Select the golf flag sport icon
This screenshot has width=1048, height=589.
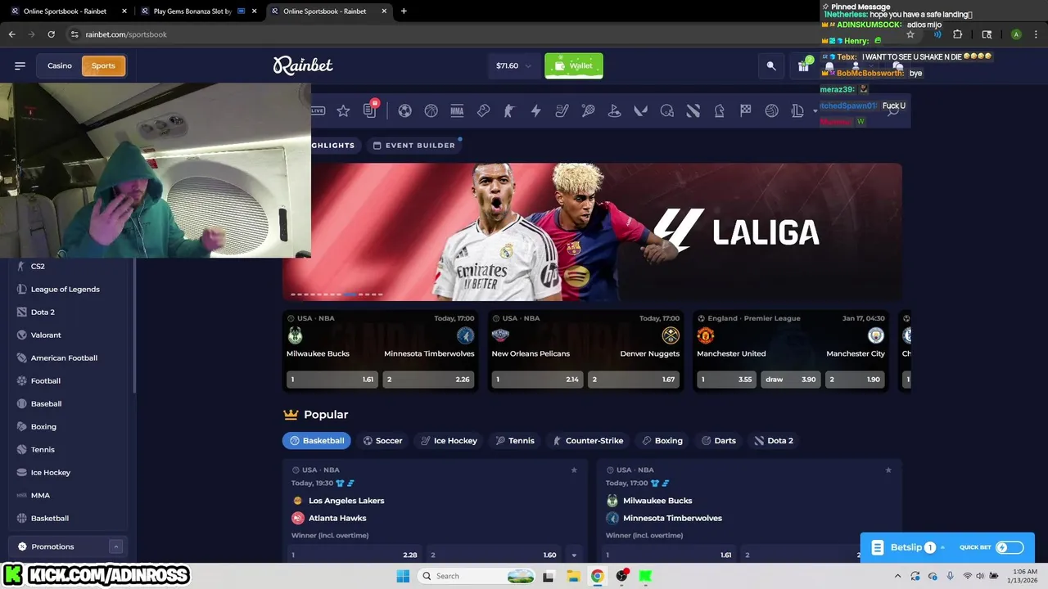(614, 110)
